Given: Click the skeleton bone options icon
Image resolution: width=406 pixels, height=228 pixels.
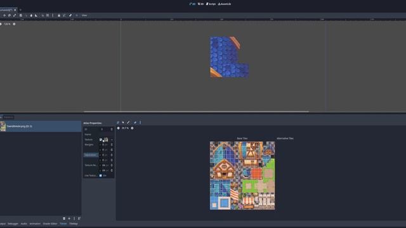Looking at the screenshot, I should [70, 15].
